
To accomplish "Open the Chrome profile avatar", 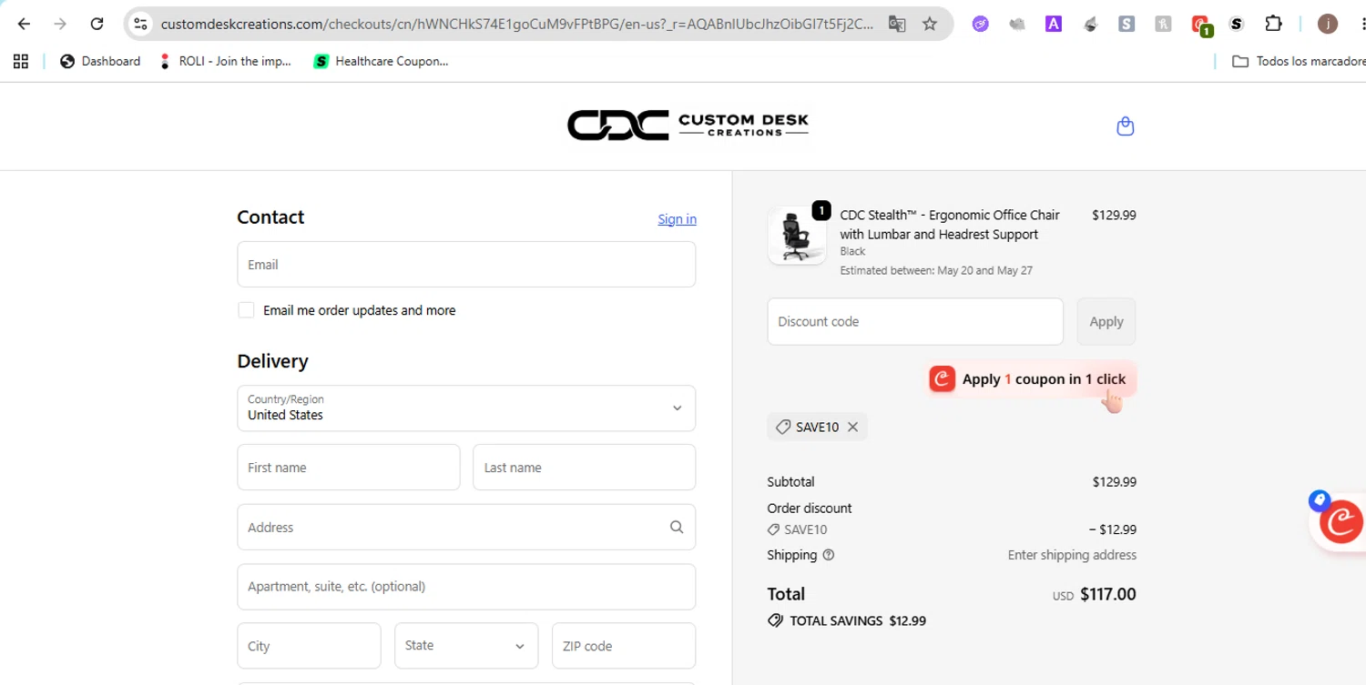I will tap(1328, 25).
